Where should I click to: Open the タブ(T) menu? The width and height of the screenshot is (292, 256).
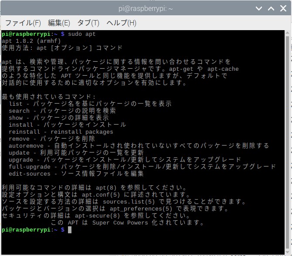pyautogui.click(x=88, y=23)
